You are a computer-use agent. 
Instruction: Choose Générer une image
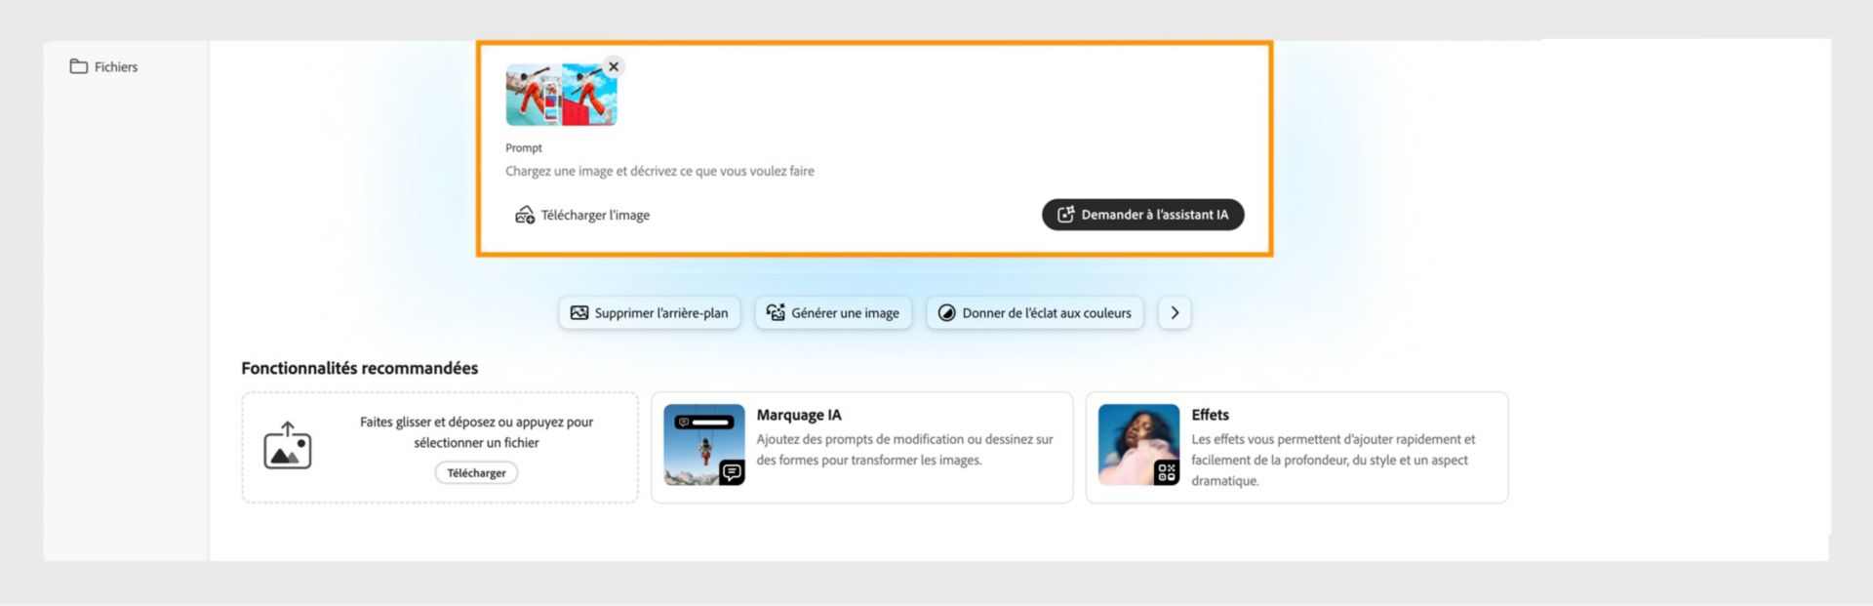coord(833,313)
